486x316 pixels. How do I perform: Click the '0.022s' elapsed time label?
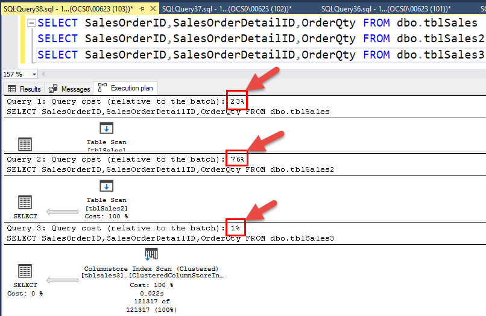pos(151,293)
